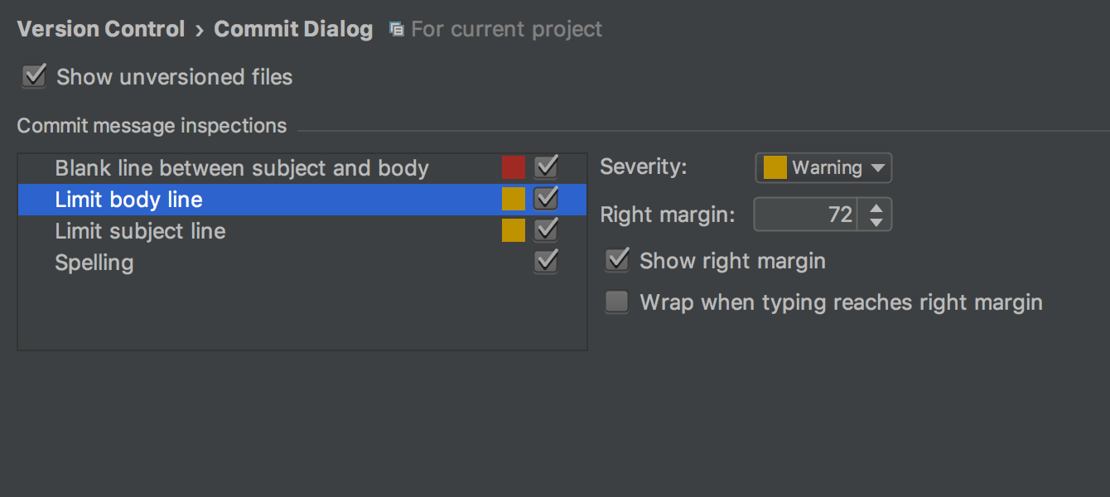Click the dropdown arrow on the Severity selector

(x=880, y=167)
